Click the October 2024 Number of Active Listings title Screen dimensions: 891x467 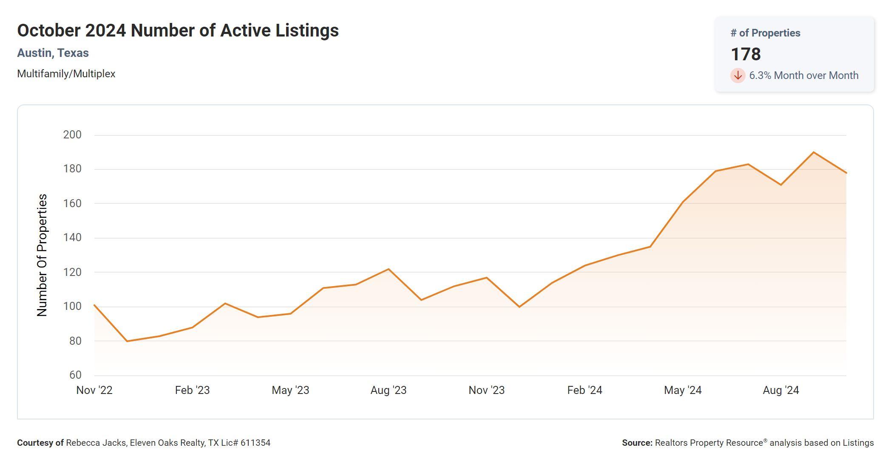click(x=178, y=31)
